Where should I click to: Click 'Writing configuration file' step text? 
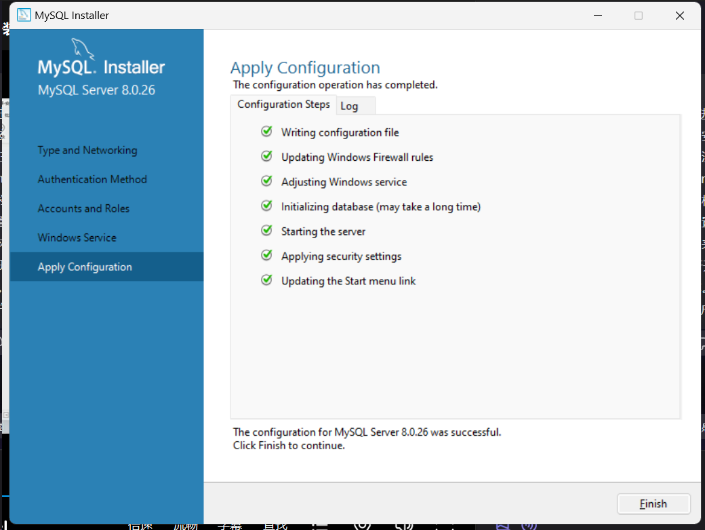coord(340,132)
